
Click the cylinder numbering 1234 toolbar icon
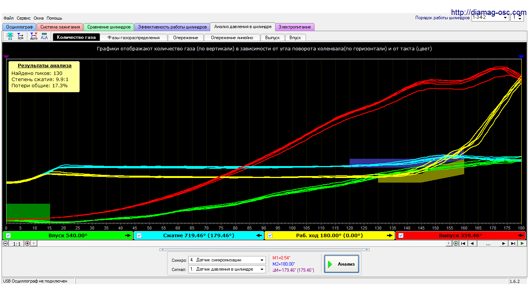point(20,37)
